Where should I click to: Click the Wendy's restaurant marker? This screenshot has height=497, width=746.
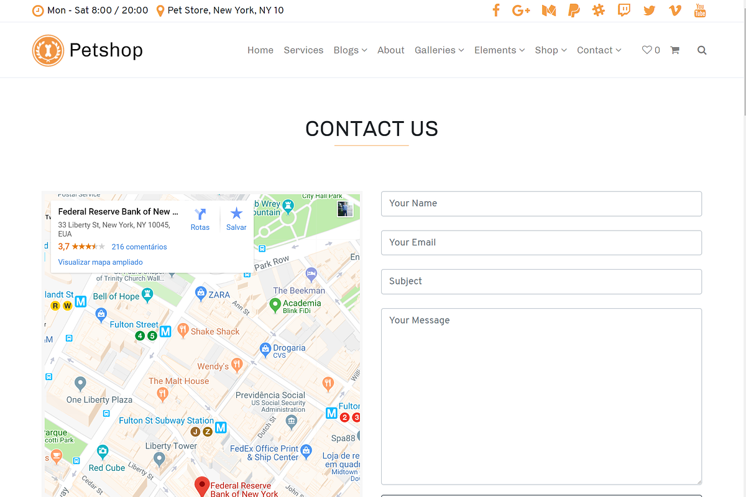(x=236, y=364)
